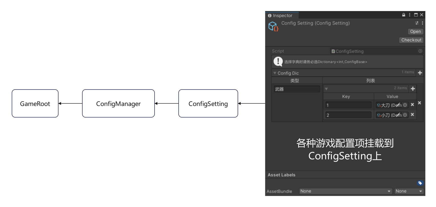Image resolution: width=436 pixels, height=207 pixels.
Task: Open the preset selector sliders icon
Action: coord(417,23)
